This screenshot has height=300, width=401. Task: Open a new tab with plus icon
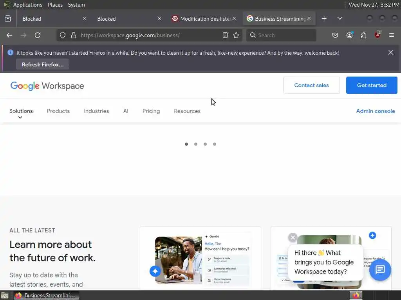point(324,19)
